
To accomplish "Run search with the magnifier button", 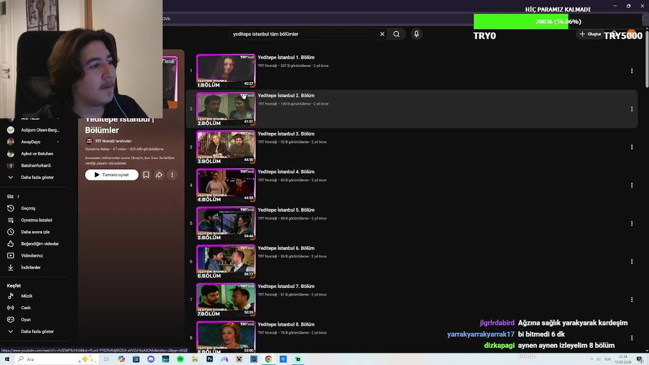I will coord(396,34).
